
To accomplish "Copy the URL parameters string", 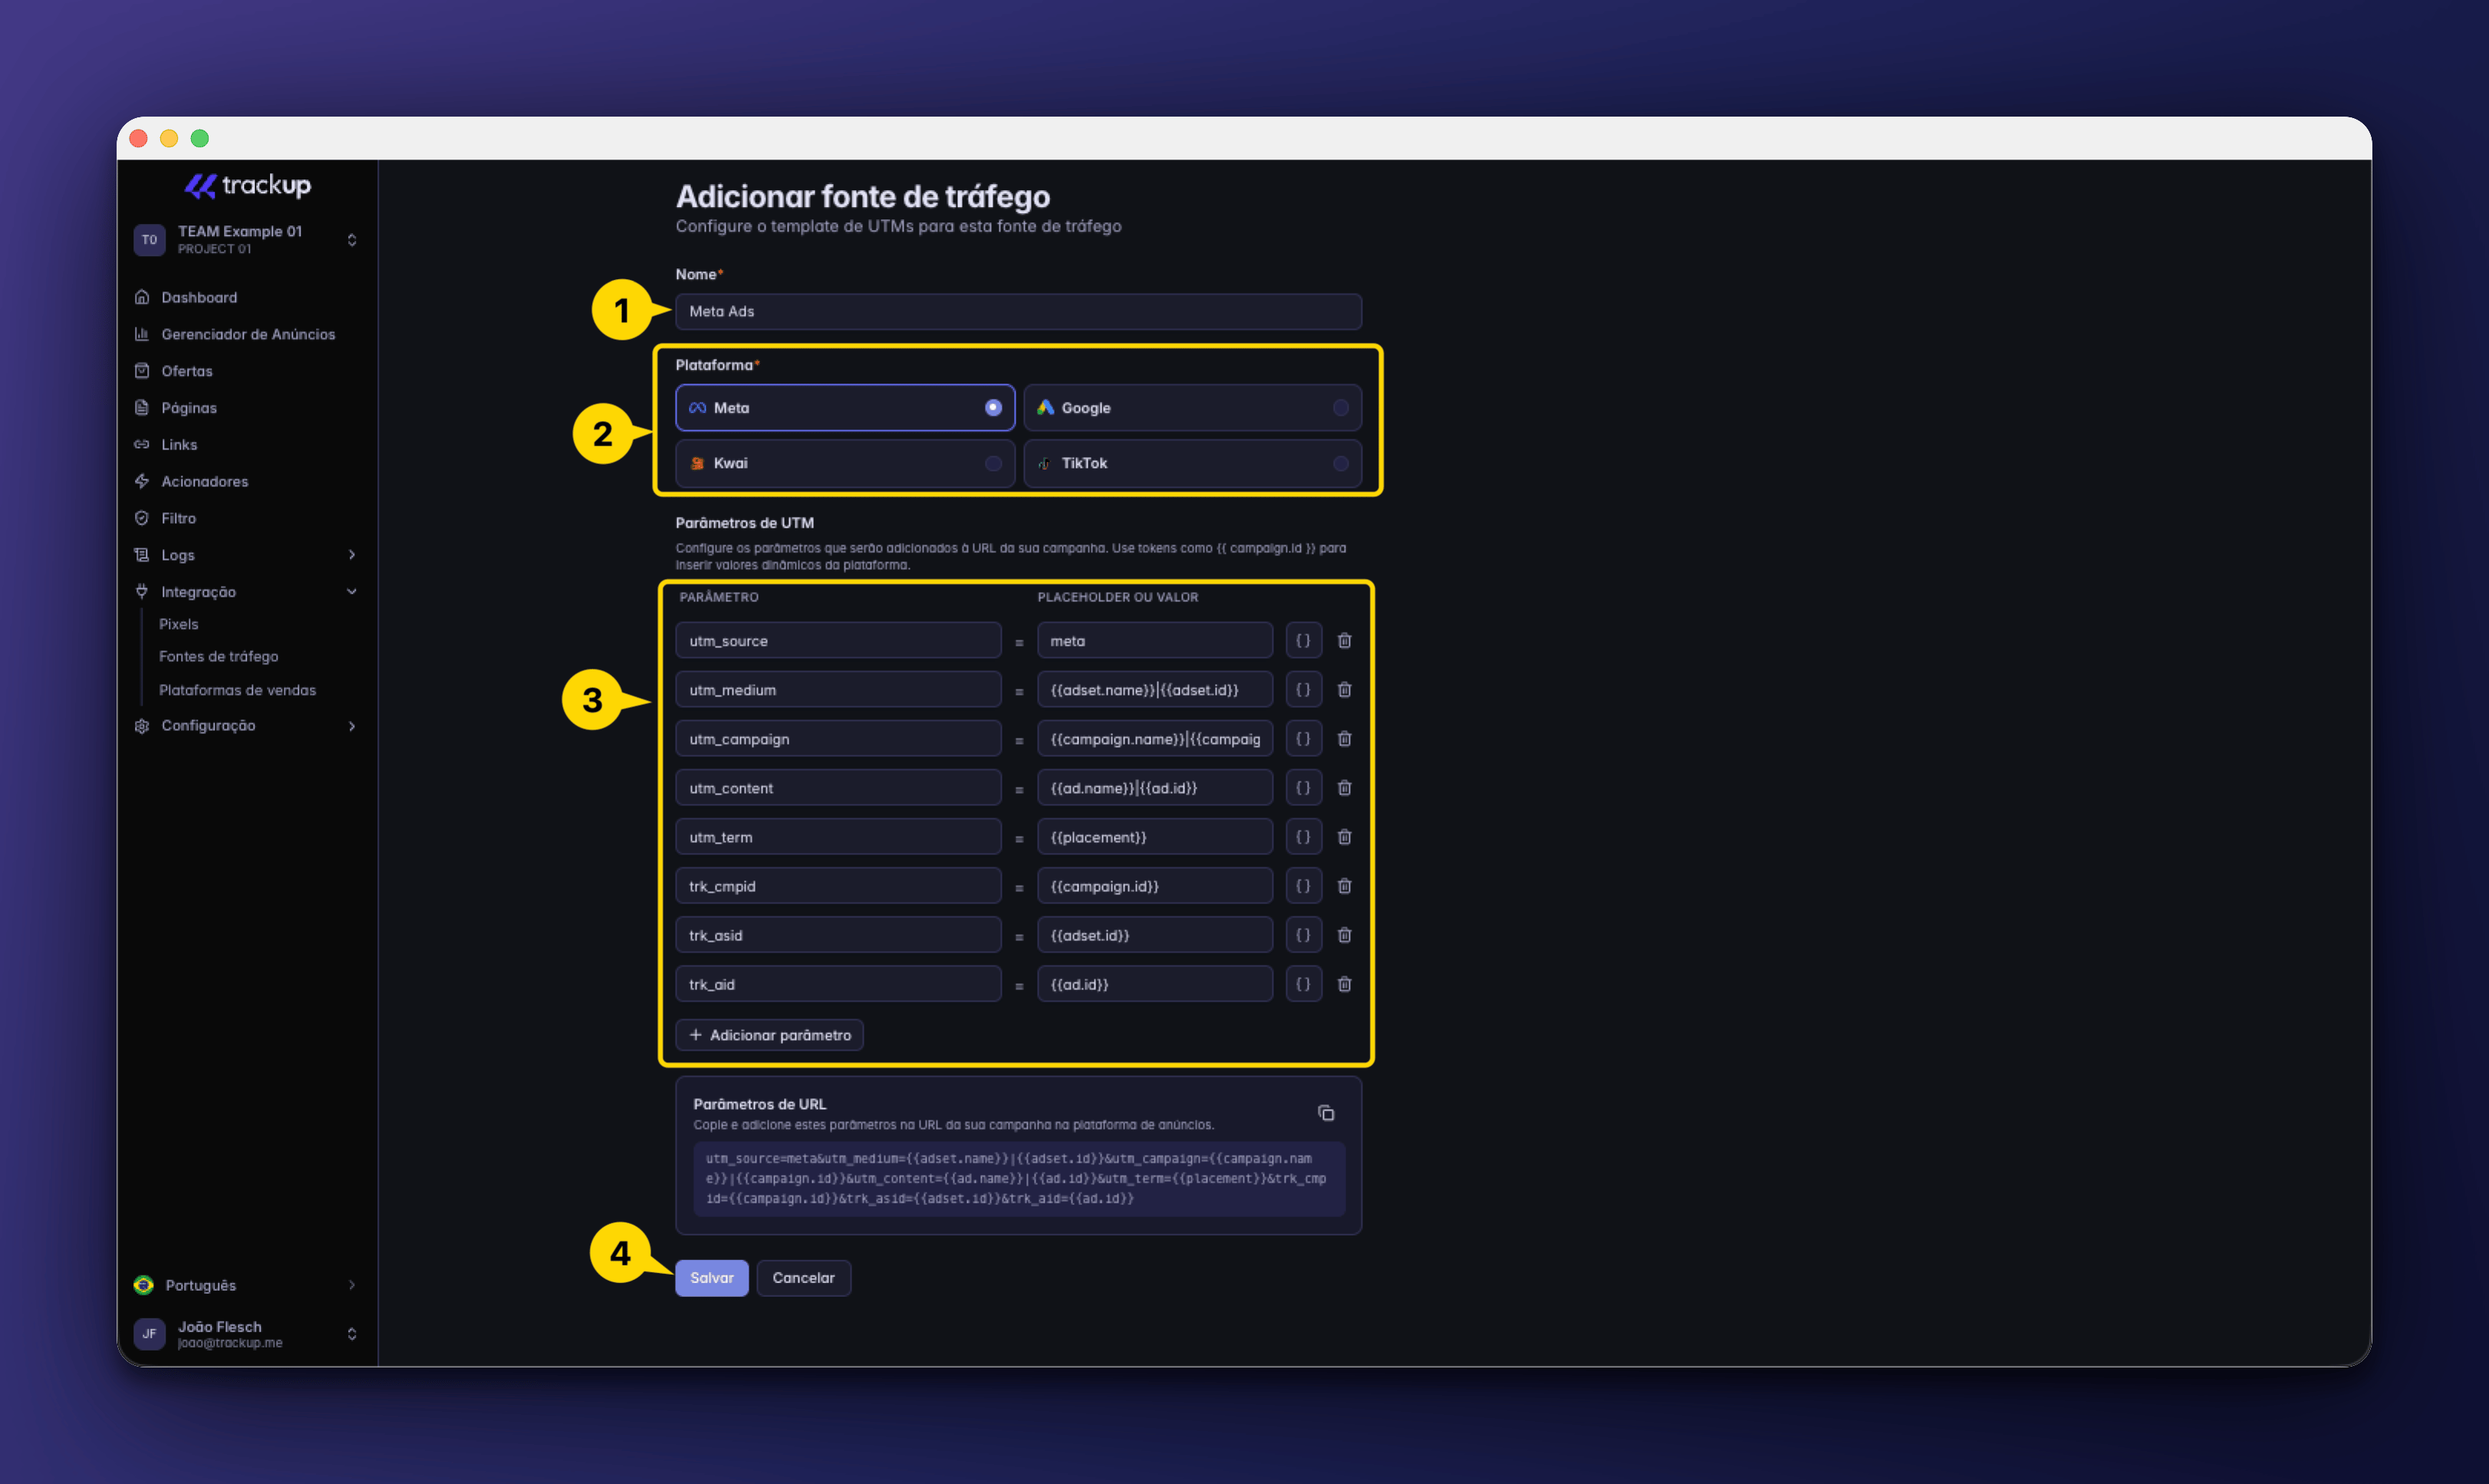I will coord(1326,1113).
